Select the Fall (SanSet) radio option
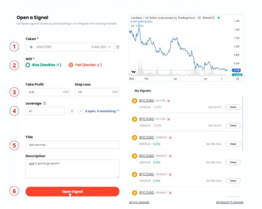262x209 pixels. pyautogui.click(x=70, y=65)
